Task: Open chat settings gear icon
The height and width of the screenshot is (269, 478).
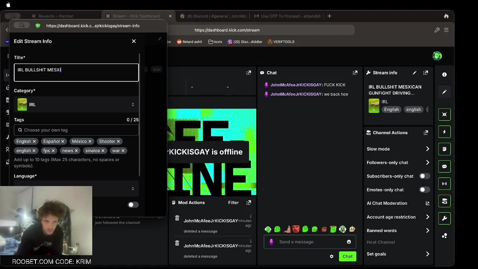Action: 332,256
